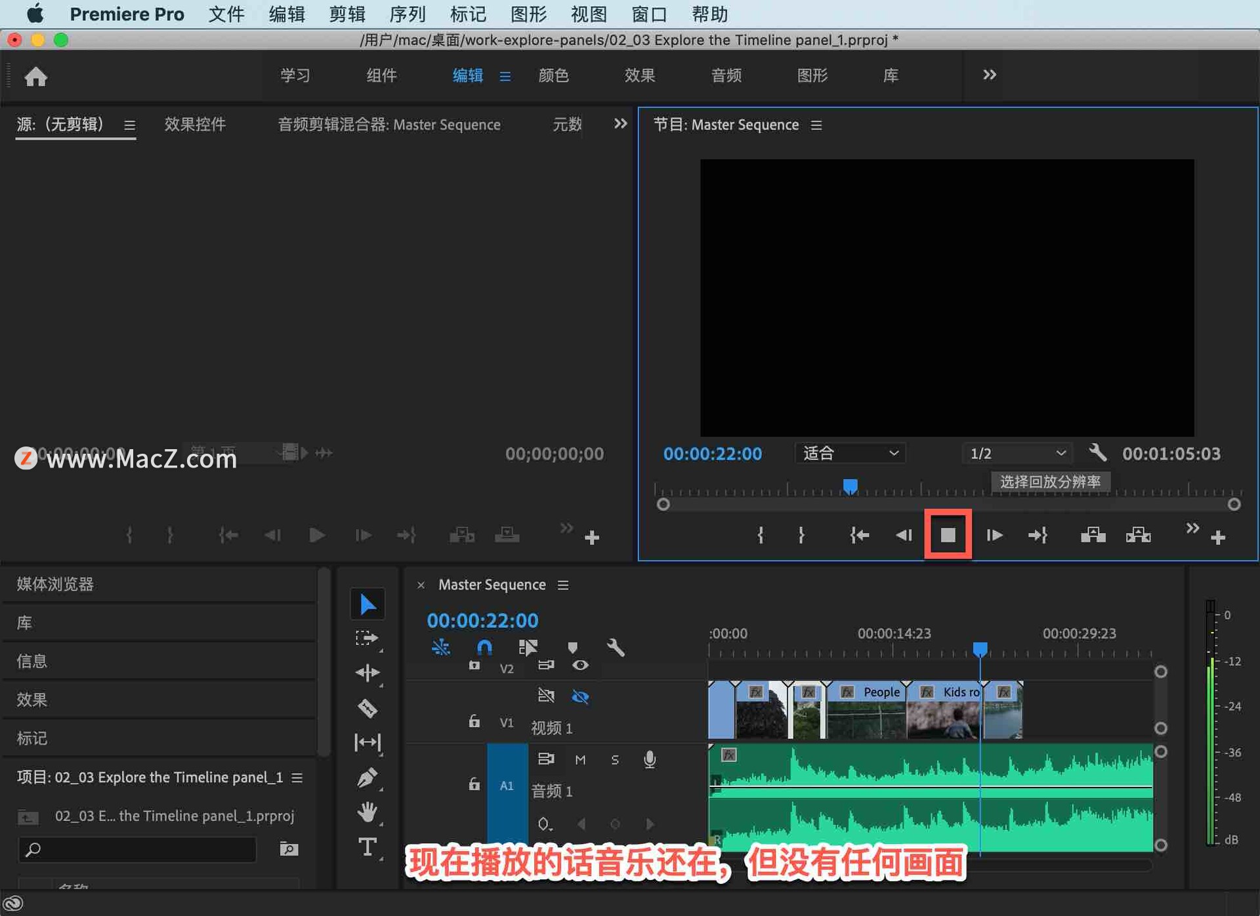
Task: Select the People clip on V1
Action: pyautogui.click(x=866, y=709)
